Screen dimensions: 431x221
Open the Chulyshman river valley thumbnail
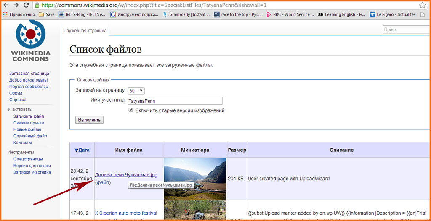click(194, 178)
